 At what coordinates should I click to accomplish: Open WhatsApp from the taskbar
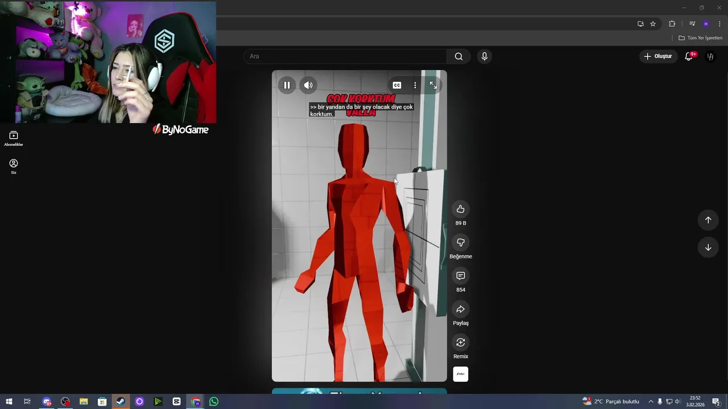click(214, 402)
